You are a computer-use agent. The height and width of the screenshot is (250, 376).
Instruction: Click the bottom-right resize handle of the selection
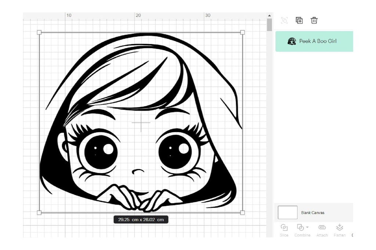243,212
